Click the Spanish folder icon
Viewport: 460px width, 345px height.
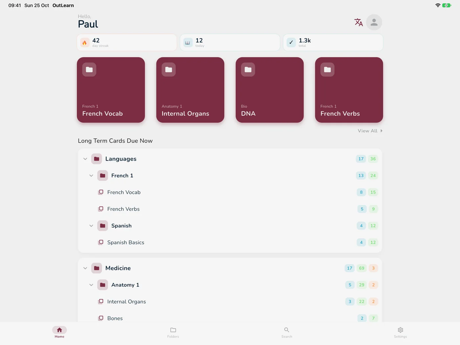tap(103, 226)
